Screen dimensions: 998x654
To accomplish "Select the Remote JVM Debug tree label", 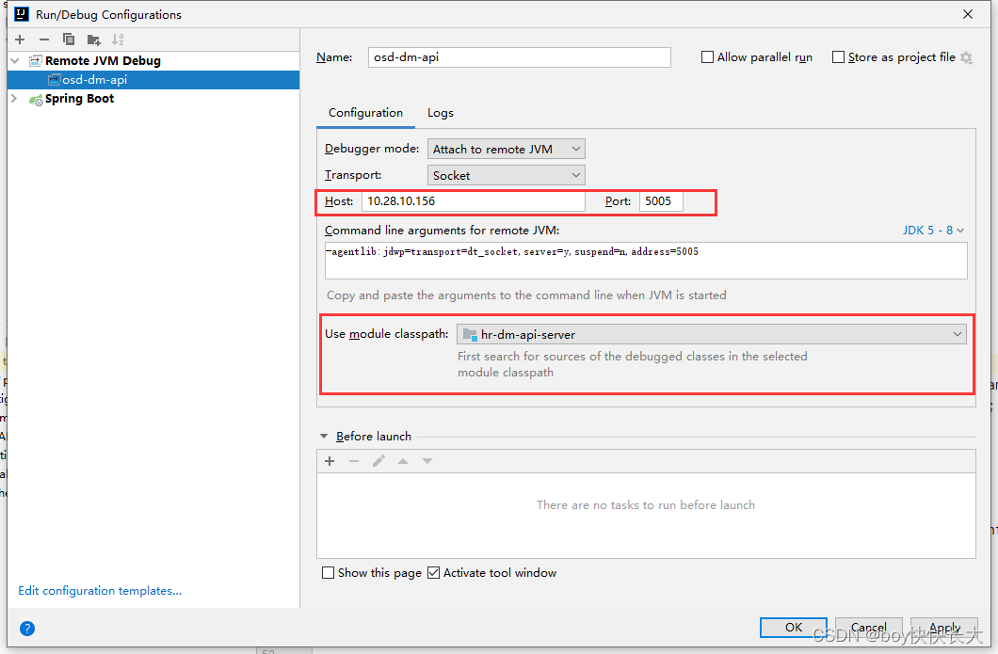I will (104, 61).
